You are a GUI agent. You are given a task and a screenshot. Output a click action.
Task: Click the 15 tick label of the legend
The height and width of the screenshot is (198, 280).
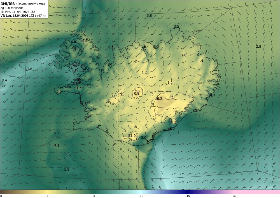click(x=188, y=196)
